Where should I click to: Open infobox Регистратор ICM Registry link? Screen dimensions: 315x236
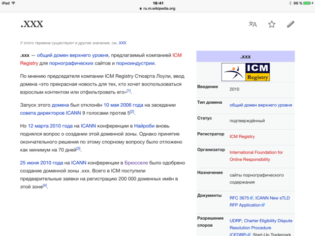pos(242,137)
